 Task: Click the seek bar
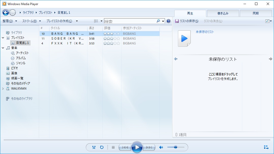pos(137,140)
